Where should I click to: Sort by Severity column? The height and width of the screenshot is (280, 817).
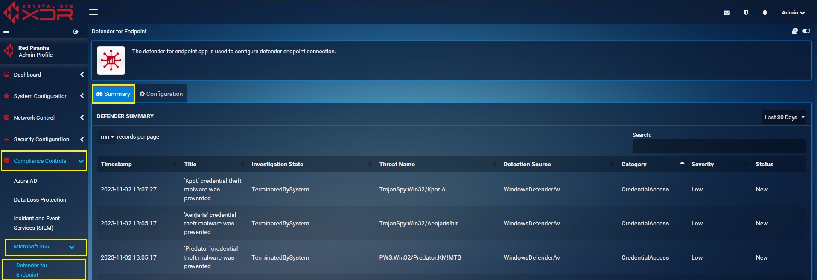click(x=720, y=164)
